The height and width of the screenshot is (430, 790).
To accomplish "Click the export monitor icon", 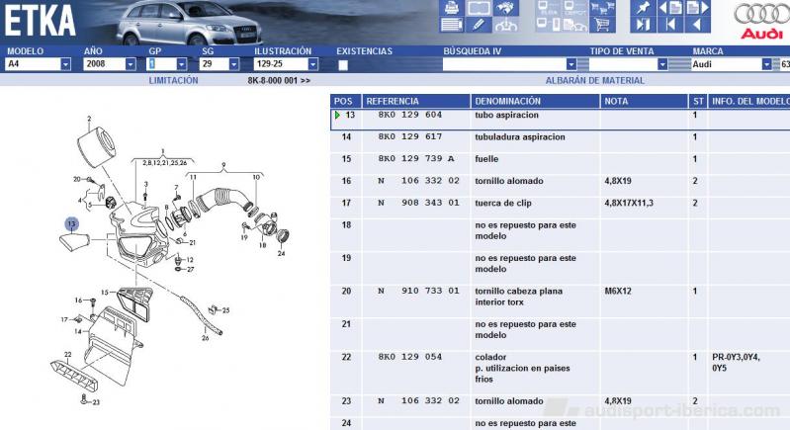I will tap(574, 8).
